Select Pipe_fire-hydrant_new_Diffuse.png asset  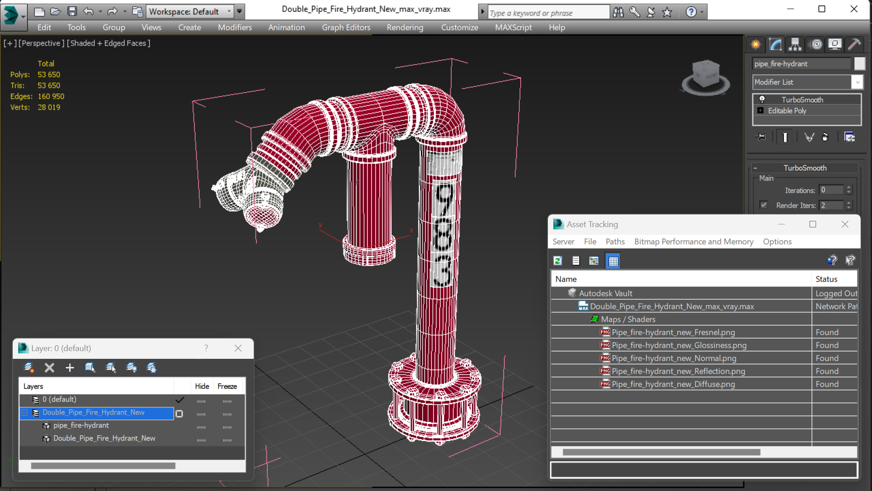coord(673,384)
